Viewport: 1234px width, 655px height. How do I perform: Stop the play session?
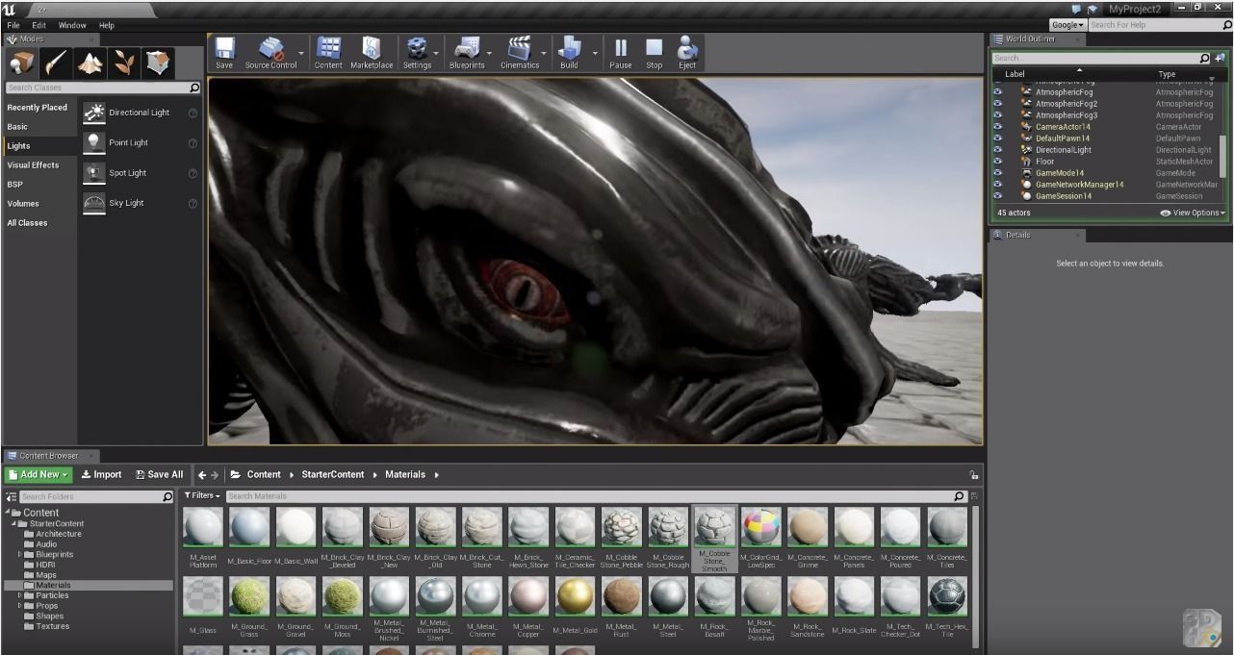pyautogui.click(x=655, y=53)
